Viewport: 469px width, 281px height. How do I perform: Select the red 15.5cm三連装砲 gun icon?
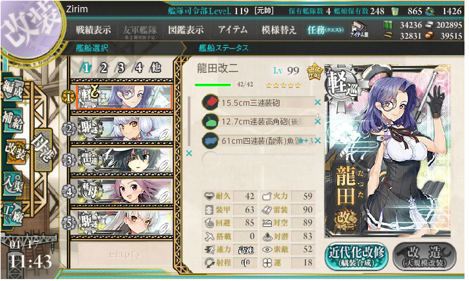click(x=210, y=102)
